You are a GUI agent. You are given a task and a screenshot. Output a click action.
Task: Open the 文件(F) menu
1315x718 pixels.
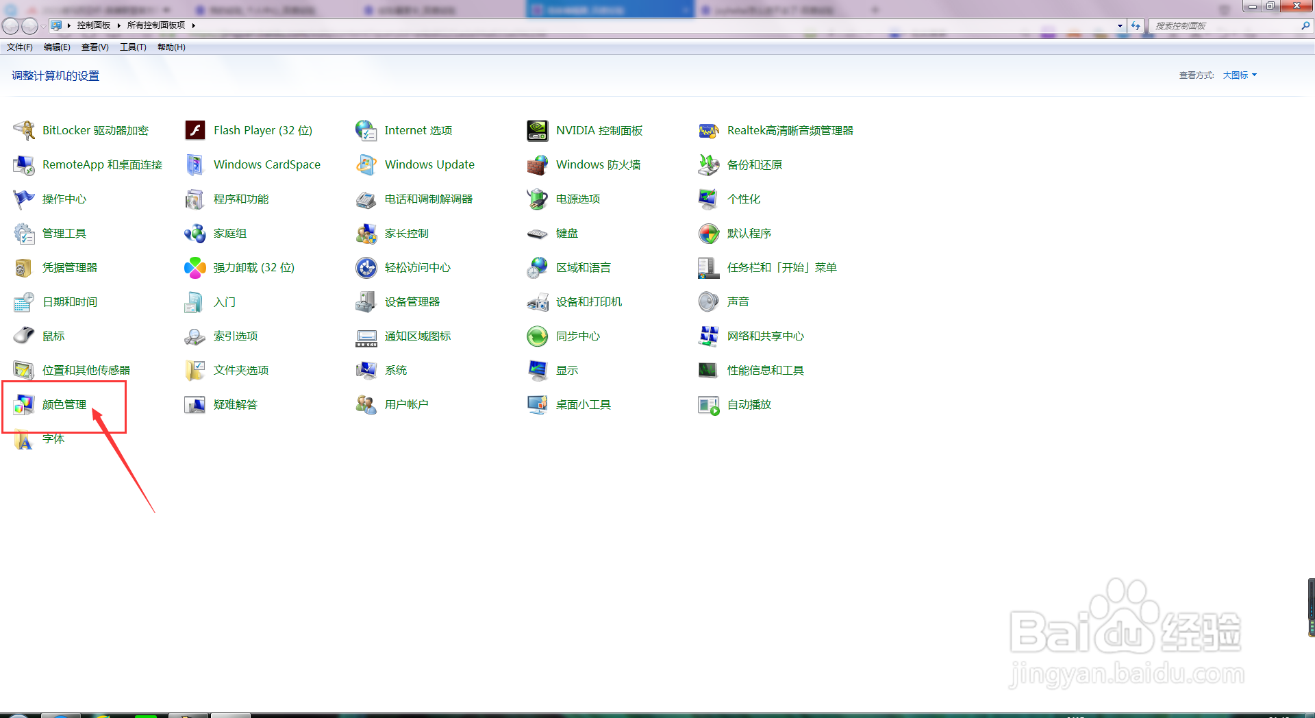tap(20, 47)
